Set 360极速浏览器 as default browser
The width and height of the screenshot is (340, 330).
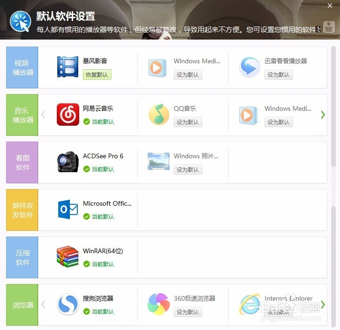188,312
